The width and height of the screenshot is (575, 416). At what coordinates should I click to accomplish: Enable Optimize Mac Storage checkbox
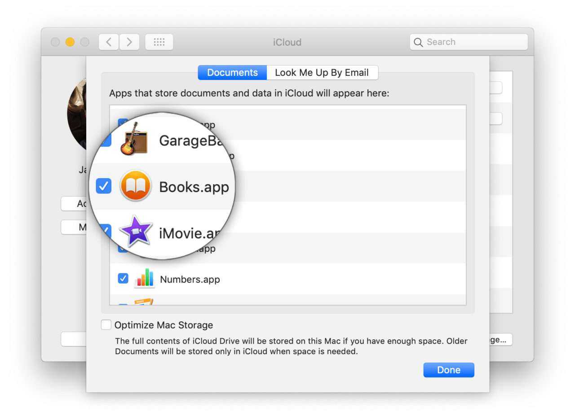point(106,325)
